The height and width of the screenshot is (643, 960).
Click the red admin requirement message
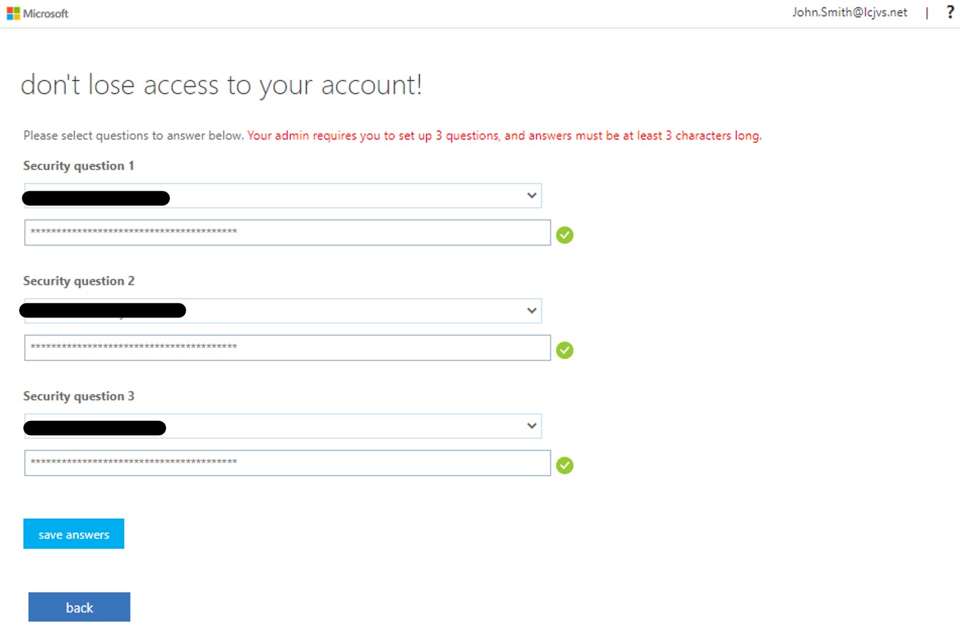coord(504,135)
